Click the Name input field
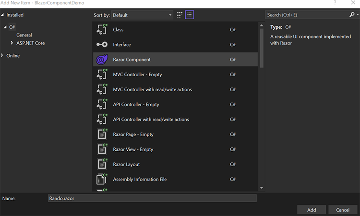The image size is (360, 216). 152,198
